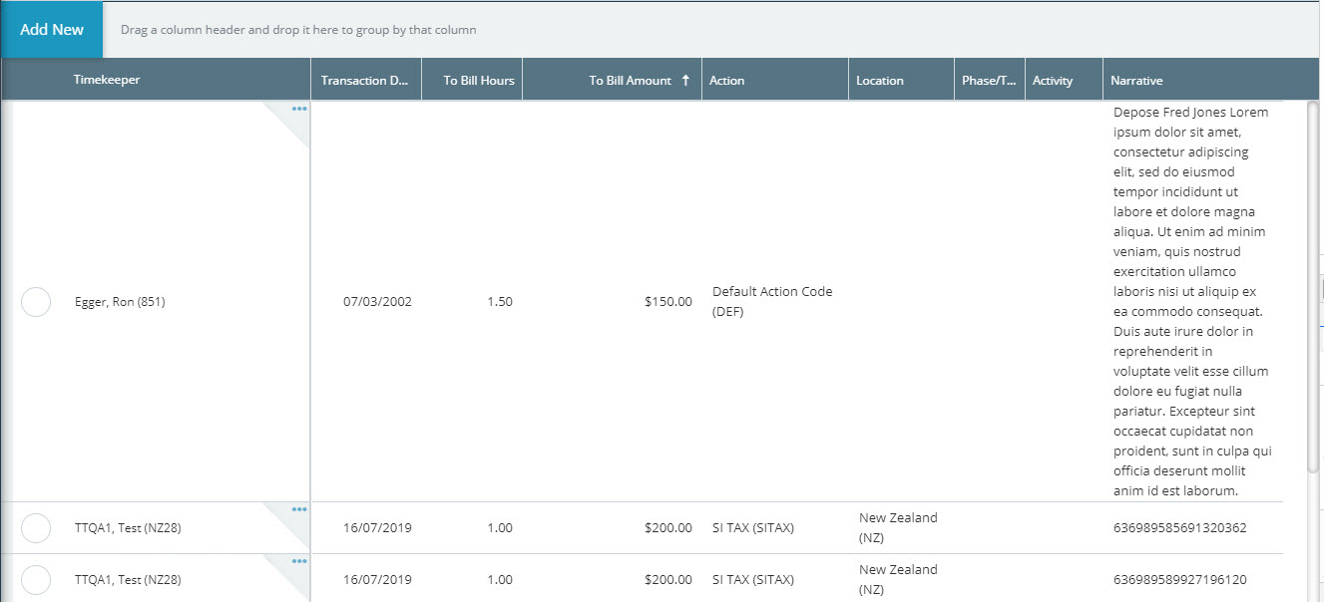Image resolution: width=1324 pixels, height=602 pixels.
Task: Open three-dot menu on TTQA1 row ending 196120
Action: 299,561
